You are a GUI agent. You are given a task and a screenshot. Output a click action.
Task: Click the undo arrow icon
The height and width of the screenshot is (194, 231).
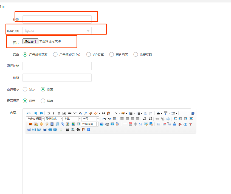pos(36,113)
